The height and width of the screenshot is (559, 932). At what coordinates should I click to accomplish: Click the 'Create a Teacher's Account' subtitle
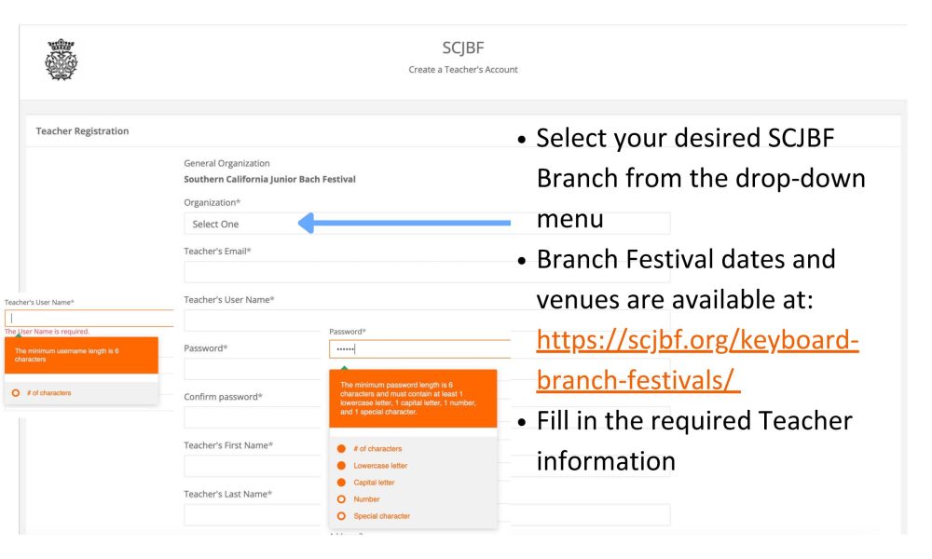click(x=462, y=70)
